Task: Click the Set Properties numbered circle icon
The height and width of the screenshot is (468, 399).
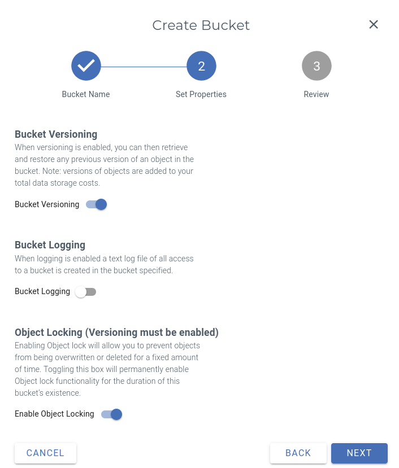Action: (201, 65)
